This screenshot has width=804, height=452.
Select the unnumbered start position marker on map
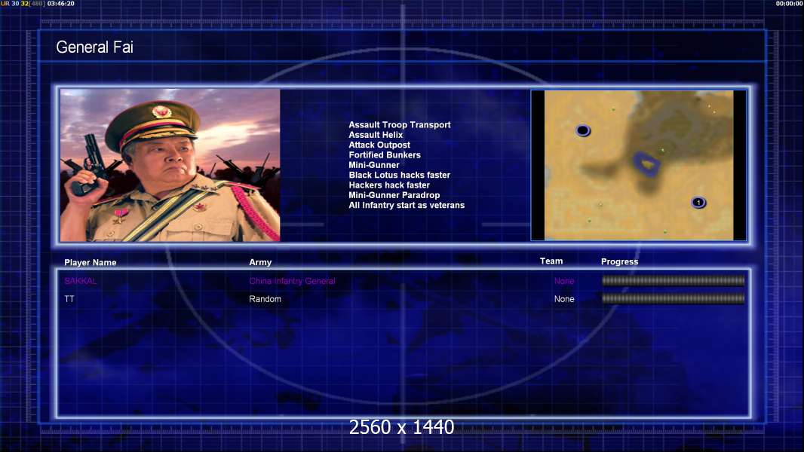click(x=582, y=130)
